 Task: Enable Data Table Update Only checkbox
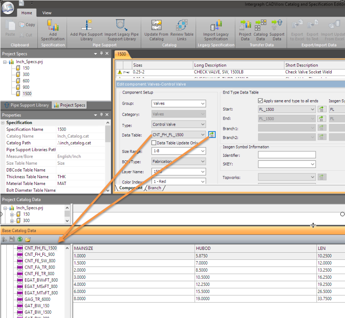click(x=154, y=143)
